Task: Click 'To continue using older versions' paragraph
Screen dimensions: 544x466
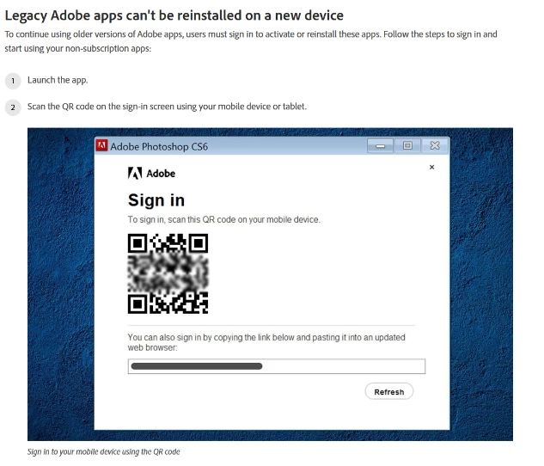Action: tap(251, 41)
